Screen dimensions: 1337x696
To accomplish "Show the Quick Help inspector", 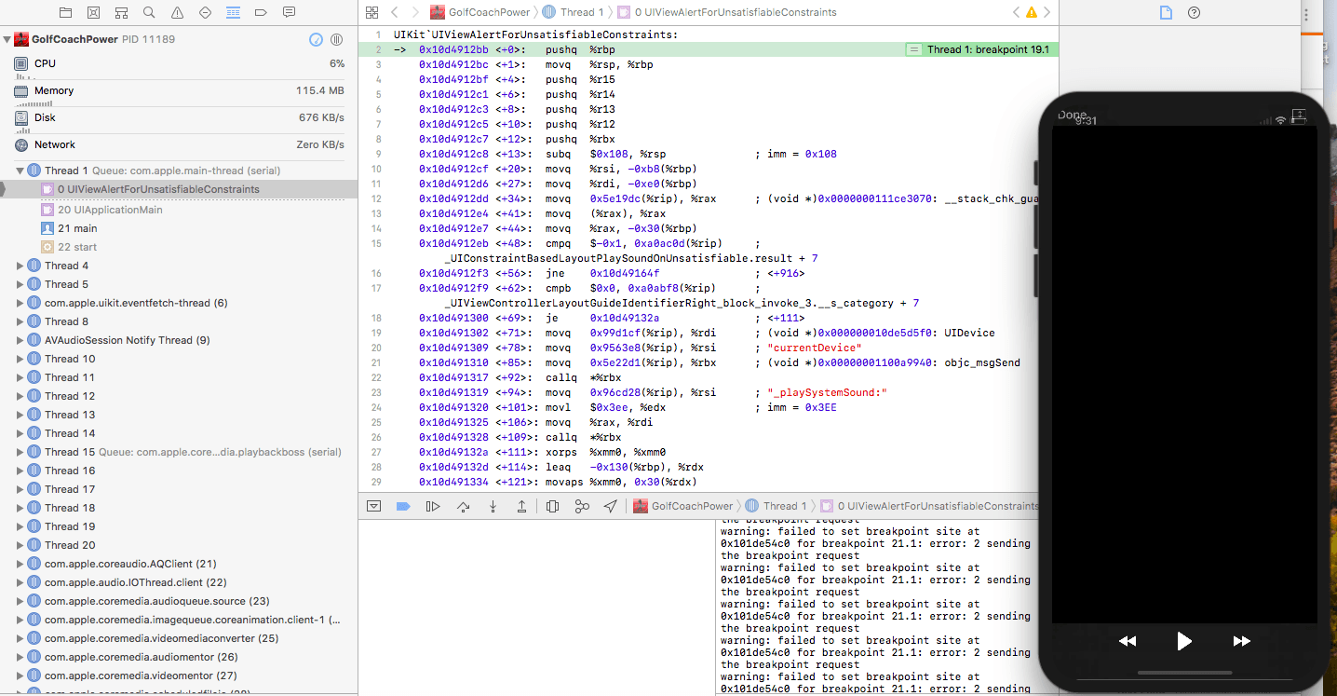I will (x=1194, y=12).
